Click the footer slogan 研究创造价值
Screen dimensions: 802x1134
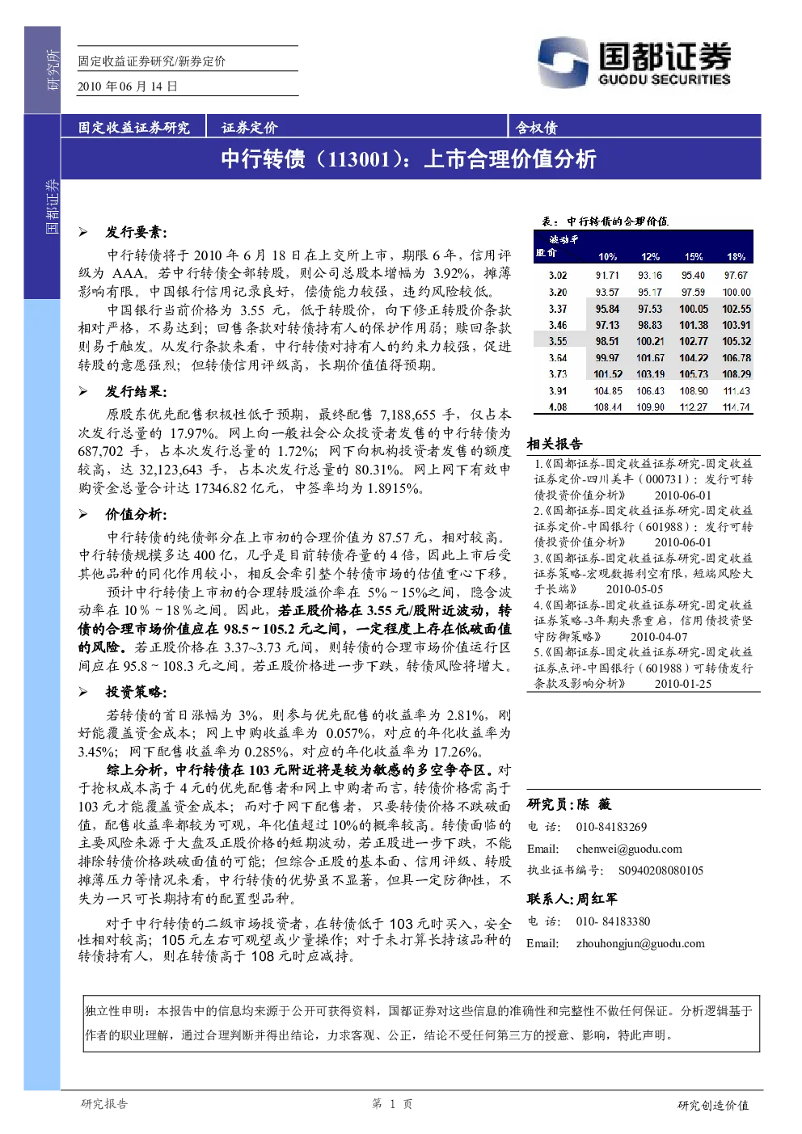pyautogui.click(x=713, y=1105)
